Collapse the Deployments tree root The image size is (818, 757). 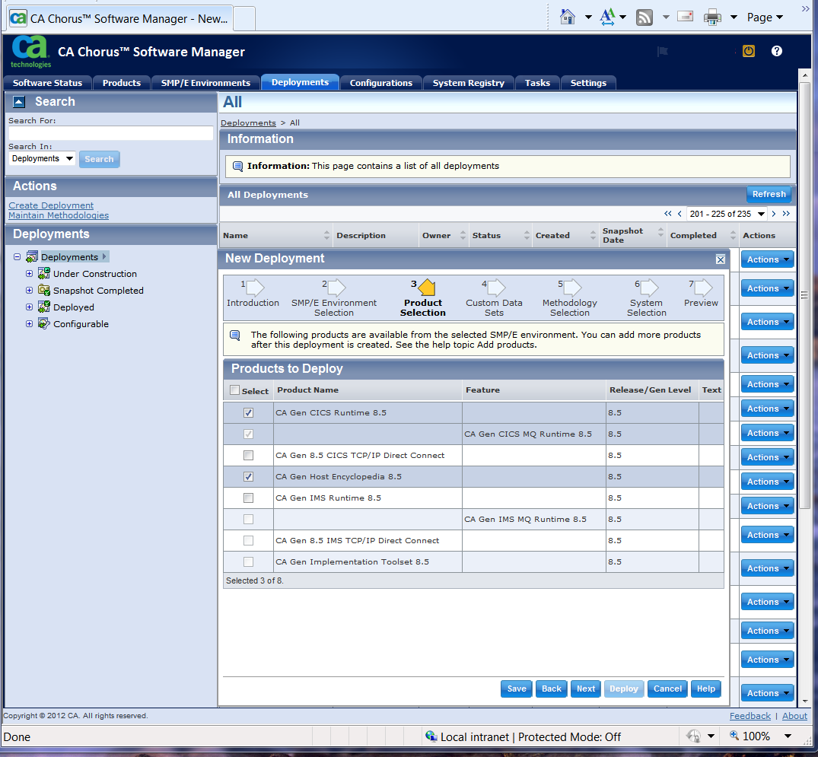pyautogui.click(x=18, y=256)
